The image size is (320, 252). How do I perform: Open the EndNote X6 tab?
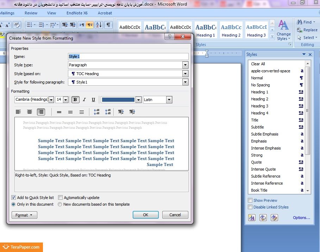coord(77,13)
